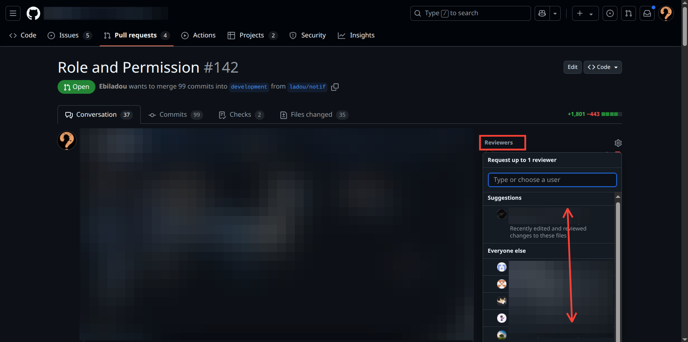Open the hamburger navigation menu
The height and width of the screenshot is (342, 688).
[13, 13]
